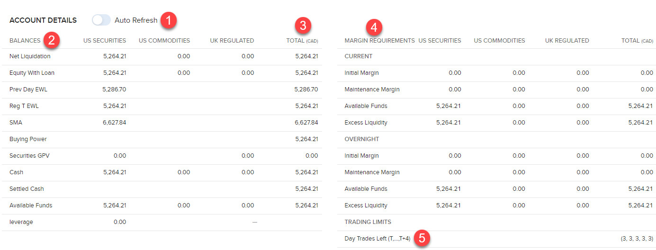
Task: Click Prev Day EWL total value 5,286.70
Action: [306, 89]
